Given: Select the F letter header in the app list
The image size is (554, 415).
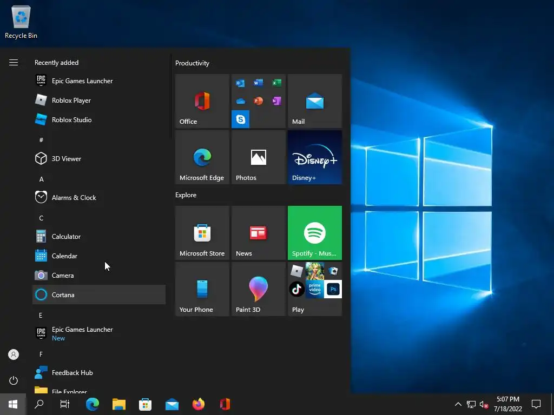Looking at the screenshot, I should point(41,354).
